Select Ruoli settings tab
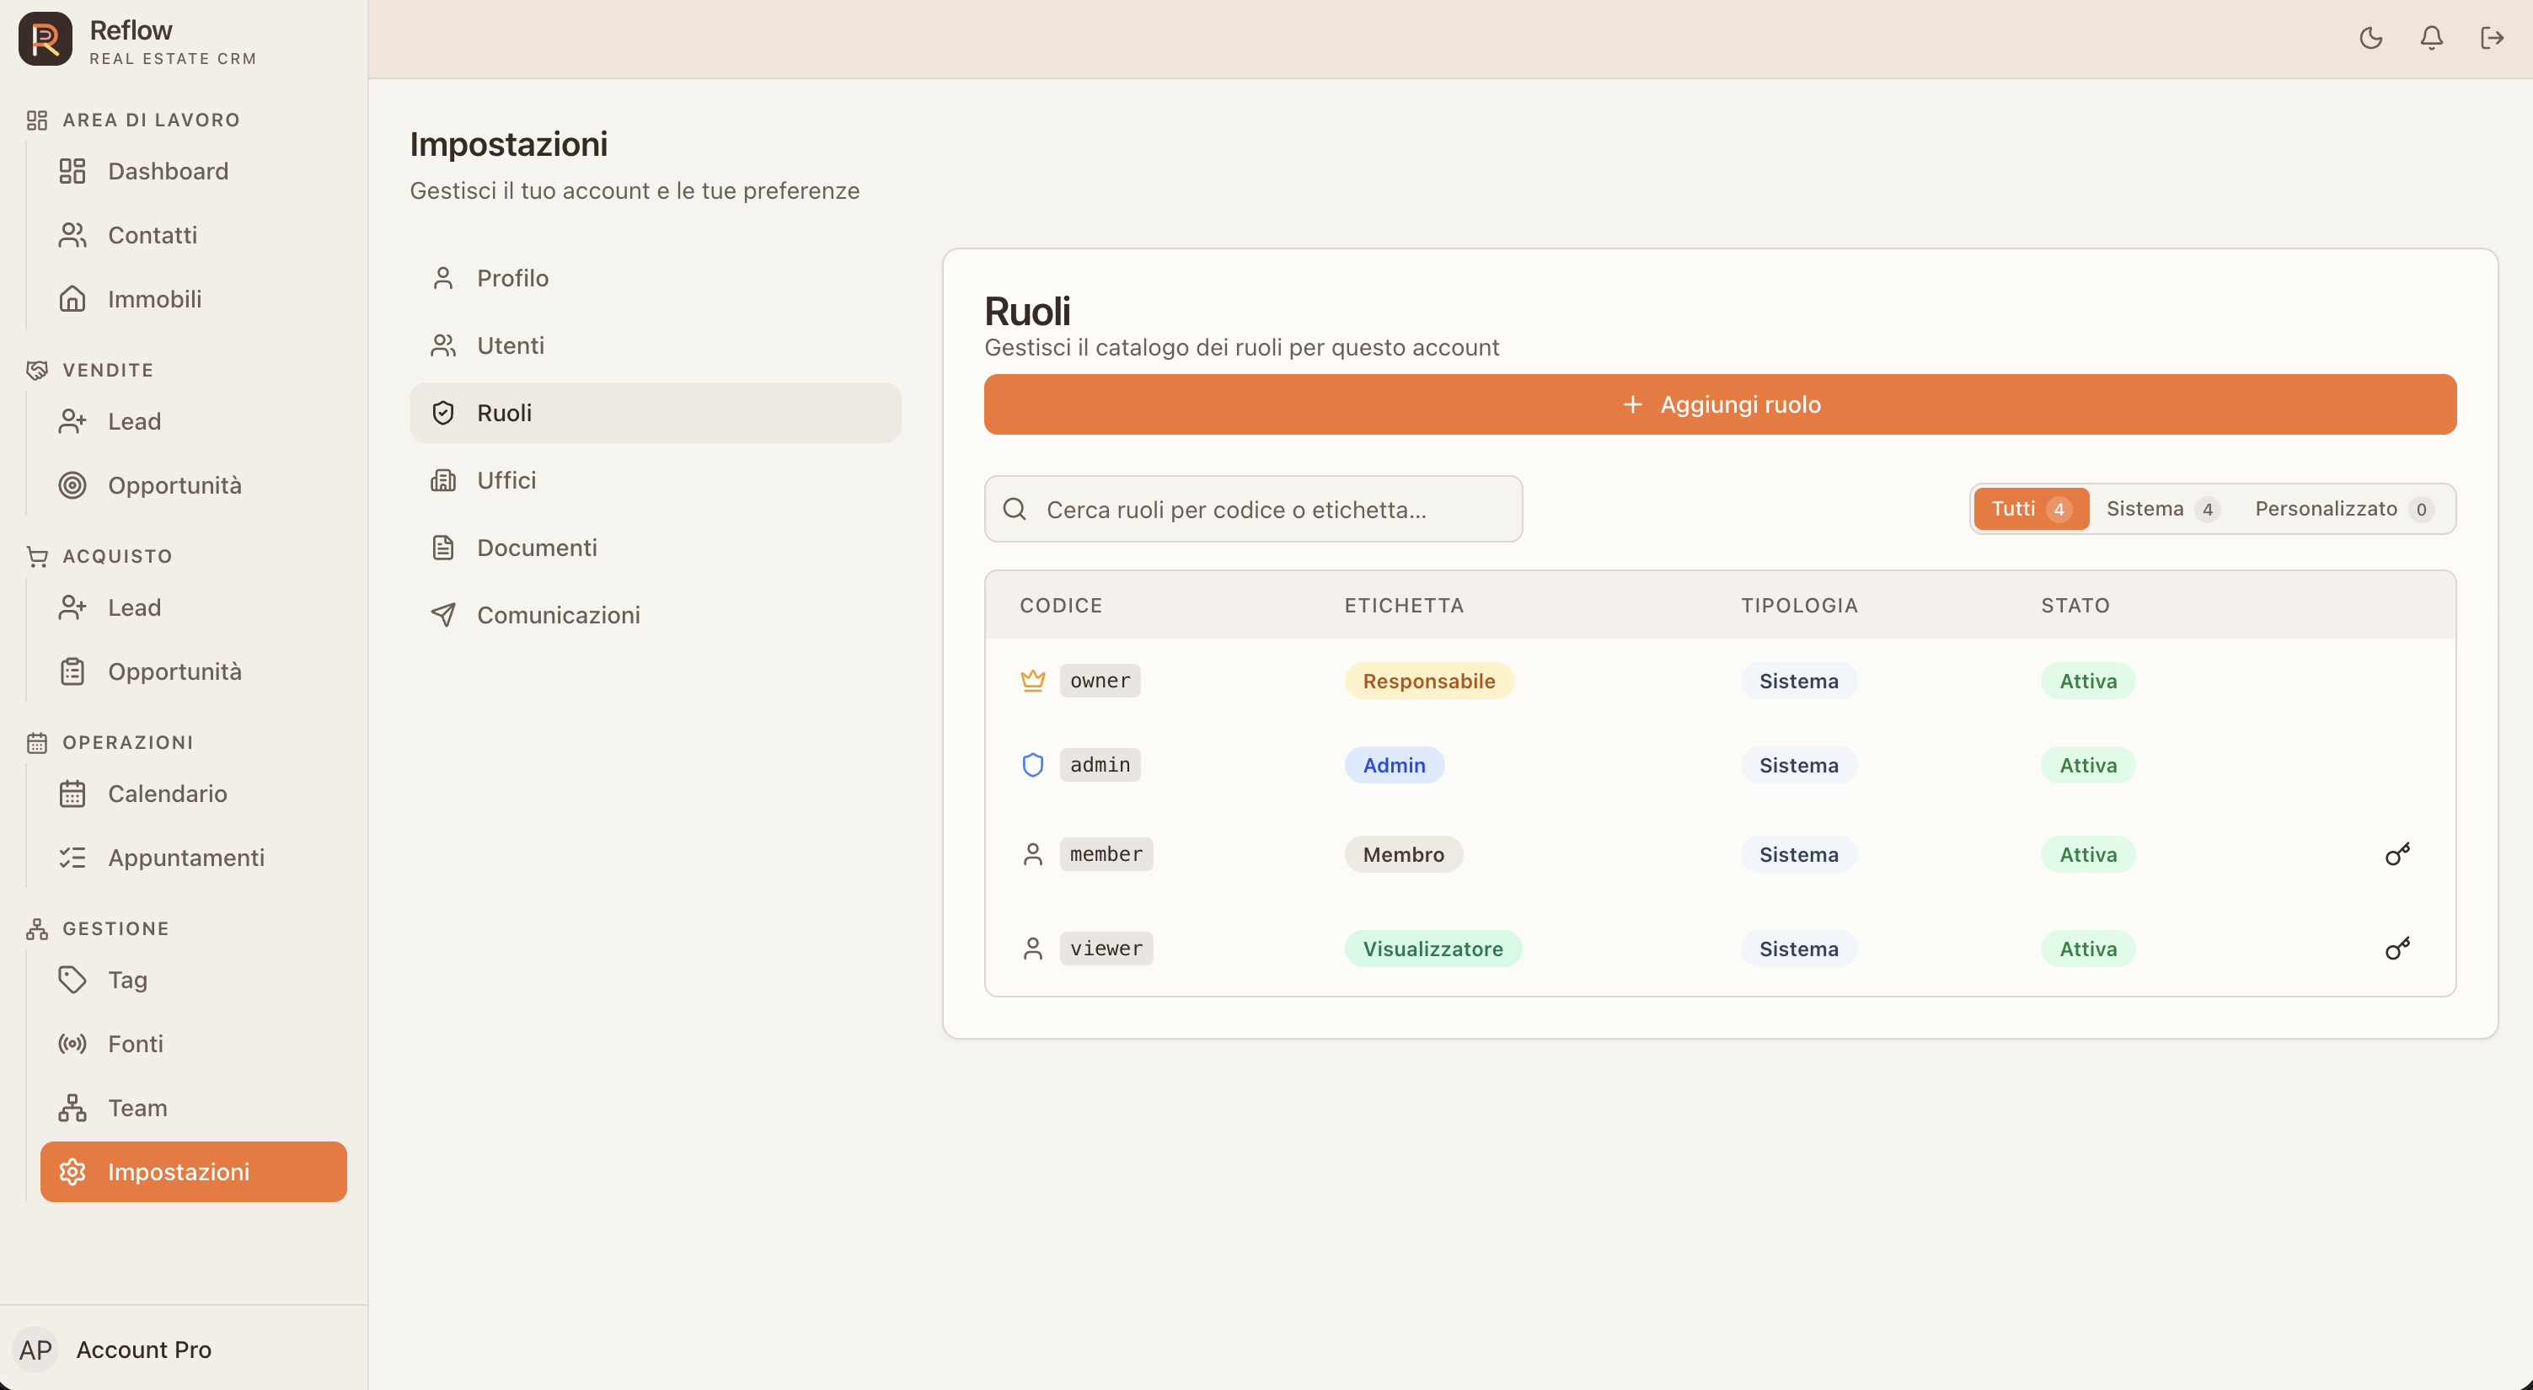This screenshot has height=1390, width=2533. point(655,413)
